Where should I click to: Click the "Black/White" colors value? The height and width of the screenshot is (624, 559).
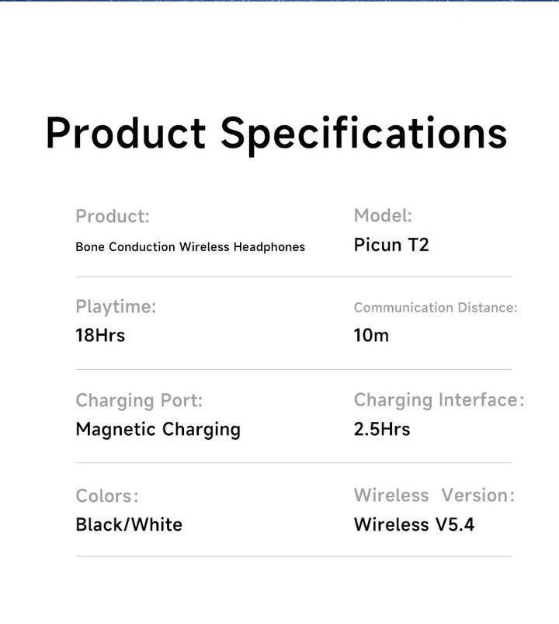[129, 525]
